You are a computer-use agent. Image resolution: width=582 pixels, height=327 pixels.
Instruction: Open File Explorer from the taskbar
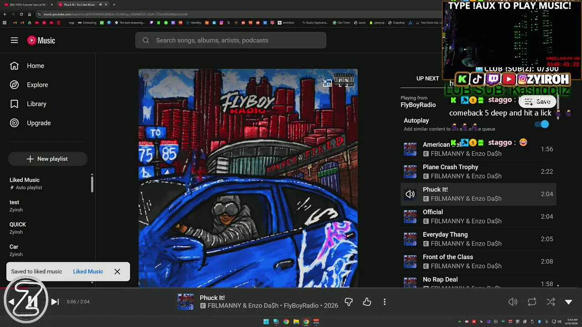point(296,322)
